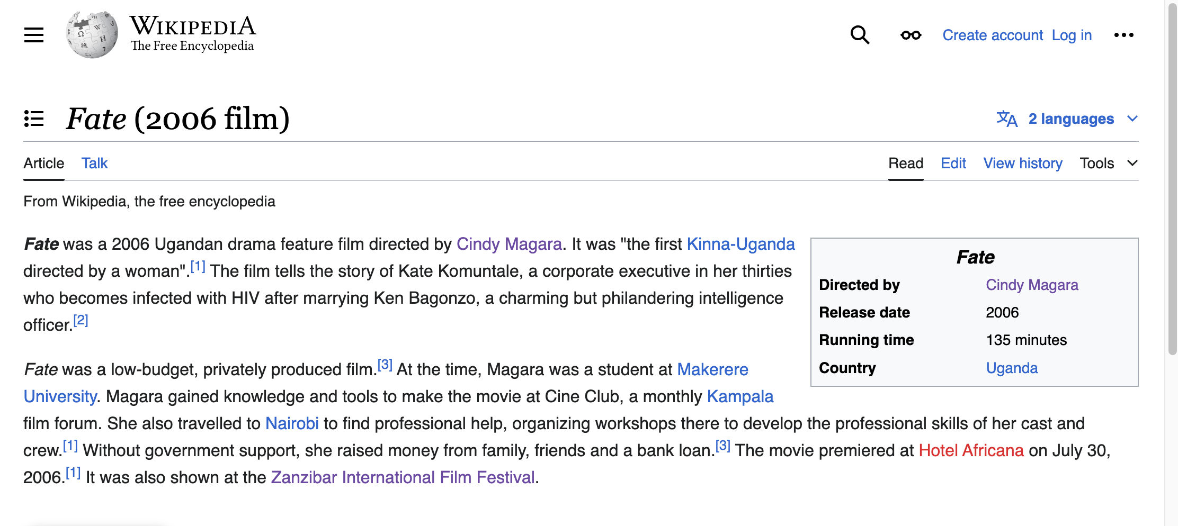Click citation [1] after '2006.'
The image size is (1178, 526).
73,473
